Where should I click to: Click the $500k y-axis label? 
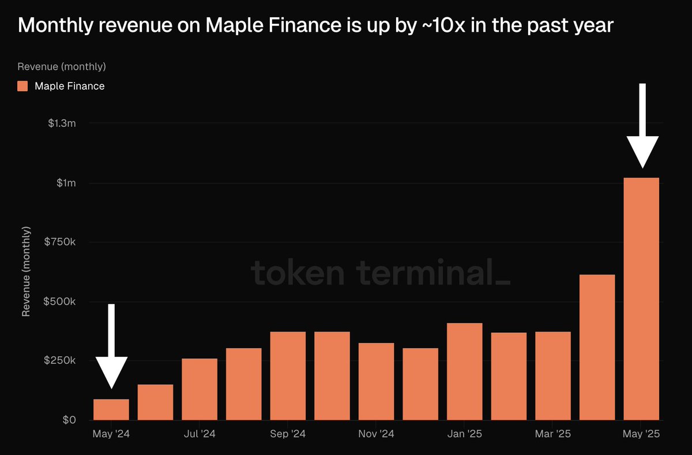click(x=60, y=302)
